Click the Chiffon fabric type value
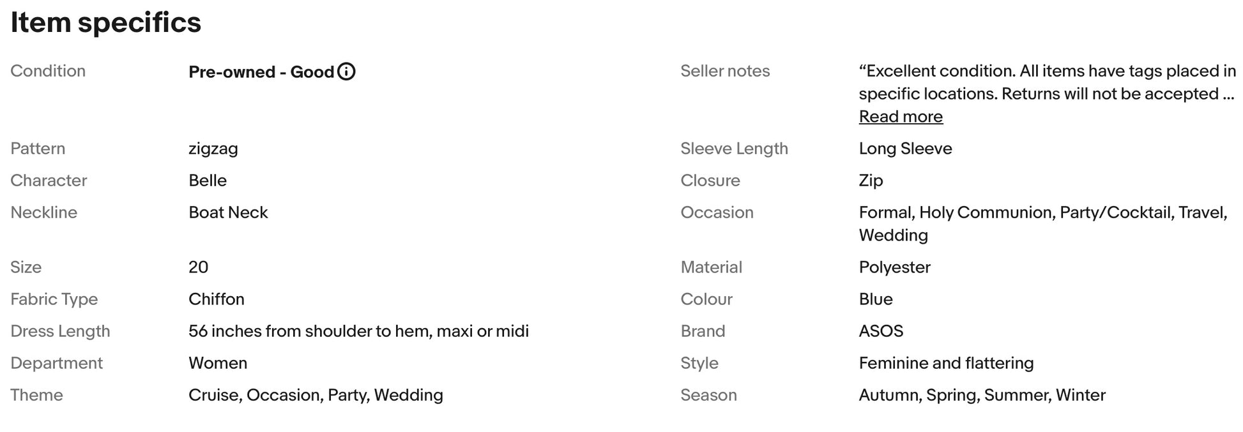 click(x=217, y=299)
